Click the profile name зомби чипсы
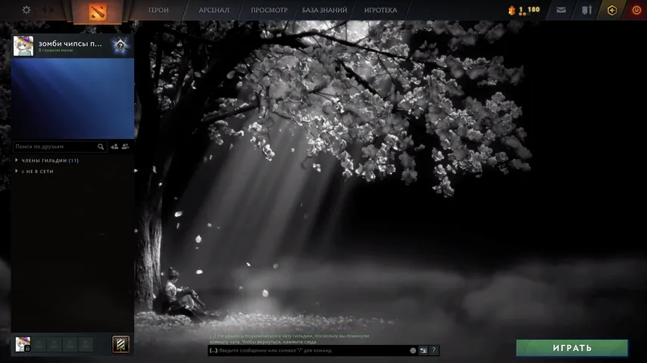Image resolution: width=647 pixels, height=363 pixels. tap(70, 43)
